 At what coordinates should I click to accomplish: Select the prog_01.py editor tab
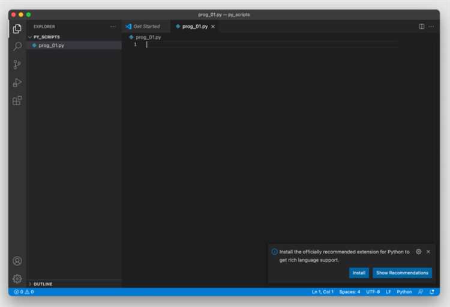195,26
